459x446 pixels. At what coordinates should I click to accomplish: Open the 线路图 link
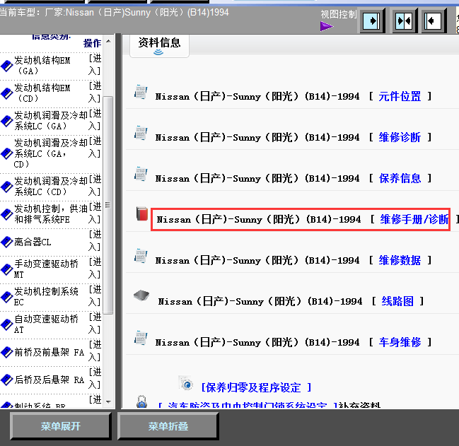coord(397,301)
